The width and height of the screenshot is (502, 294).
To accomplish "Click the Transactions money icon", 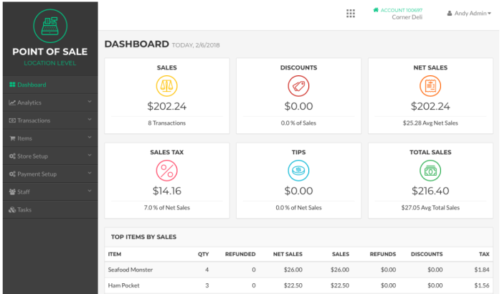I will click(x=12, y=120).
